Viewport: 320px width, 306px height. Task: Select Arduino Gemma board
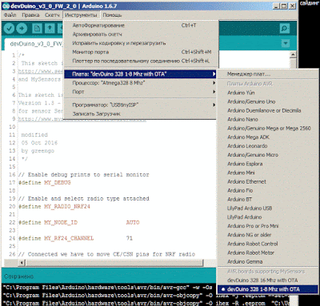268,261
